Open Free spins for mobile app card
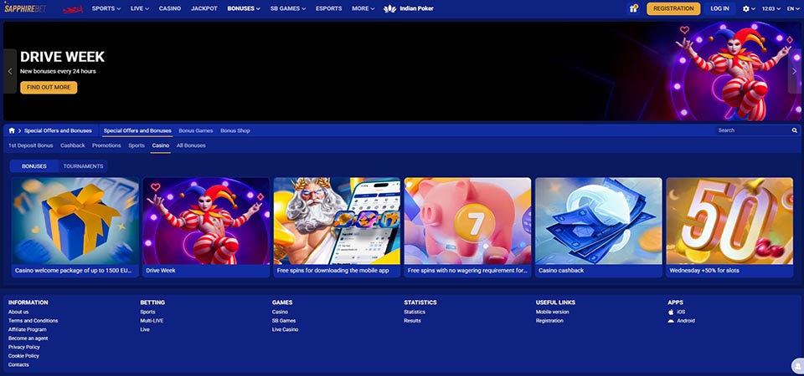This screenshot has width=804, height=376. [x=337, y=227]
